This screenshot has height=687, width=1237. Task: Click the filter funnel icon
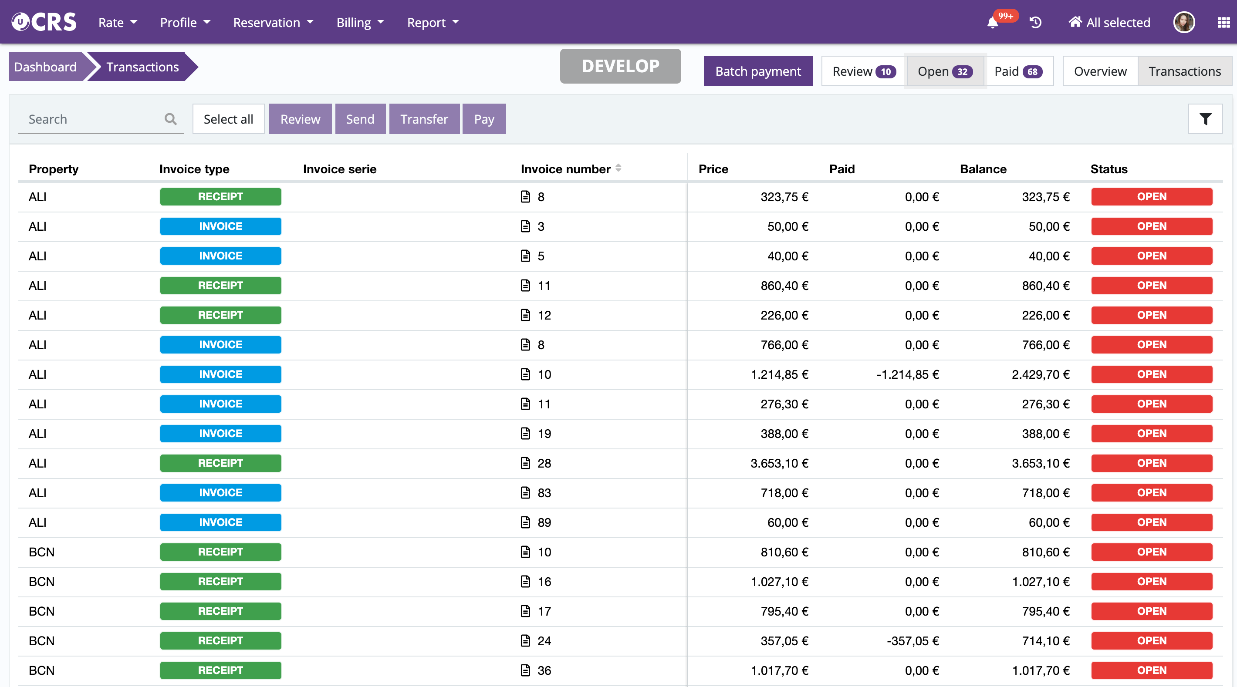[x=1205, y=119]
